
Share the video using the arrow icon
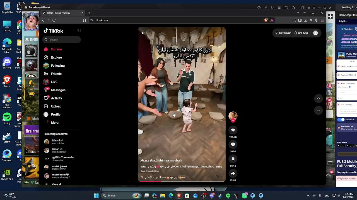point(233,173)
